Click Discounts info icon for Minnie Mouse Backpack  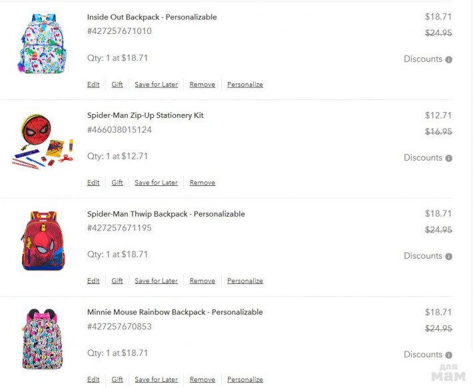[x=448, y=355]
